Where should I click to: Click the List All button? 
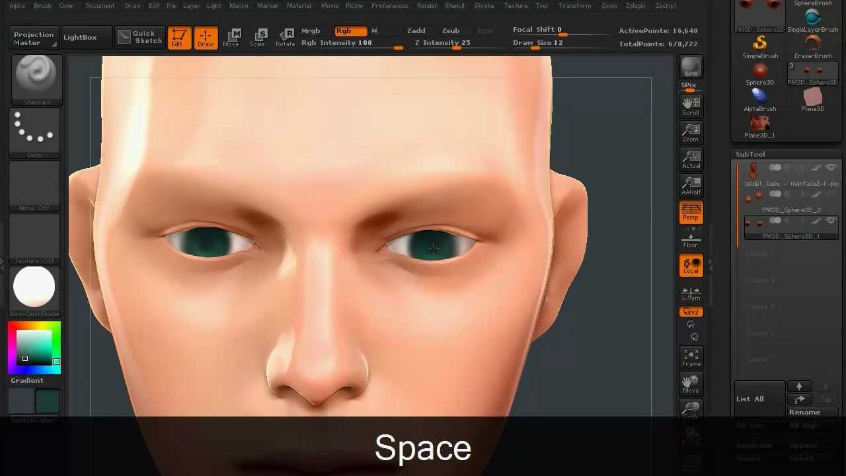[759, 399]
